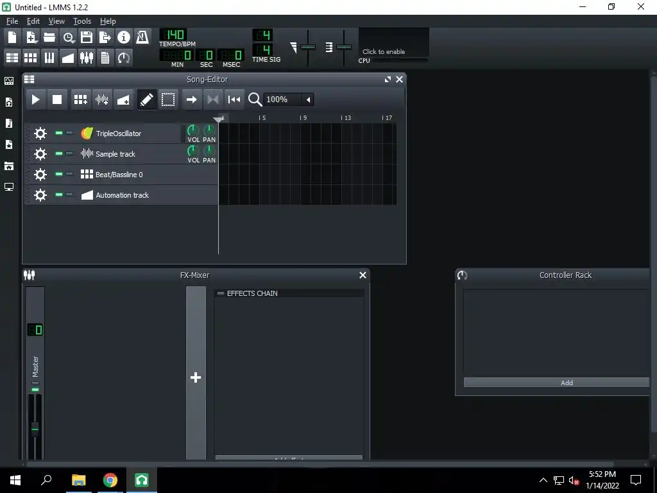Add a sample track in the Song-Editor toolbar
Image resolution: width=657 pixels, height=493 pixels.
[x=102, y=99]
